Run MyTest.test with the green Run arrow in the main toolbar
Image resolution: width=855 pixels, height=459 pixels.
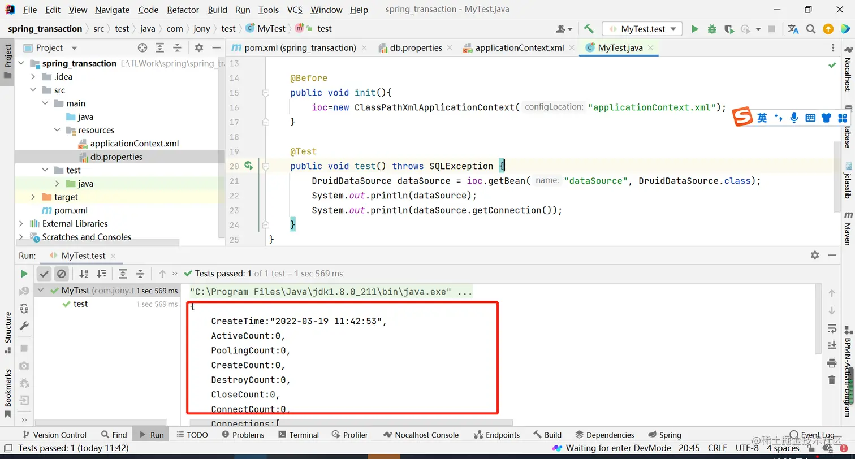point(695,29)
